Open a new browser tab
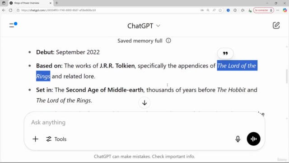 pyautogui.click(x=56, y=3)
